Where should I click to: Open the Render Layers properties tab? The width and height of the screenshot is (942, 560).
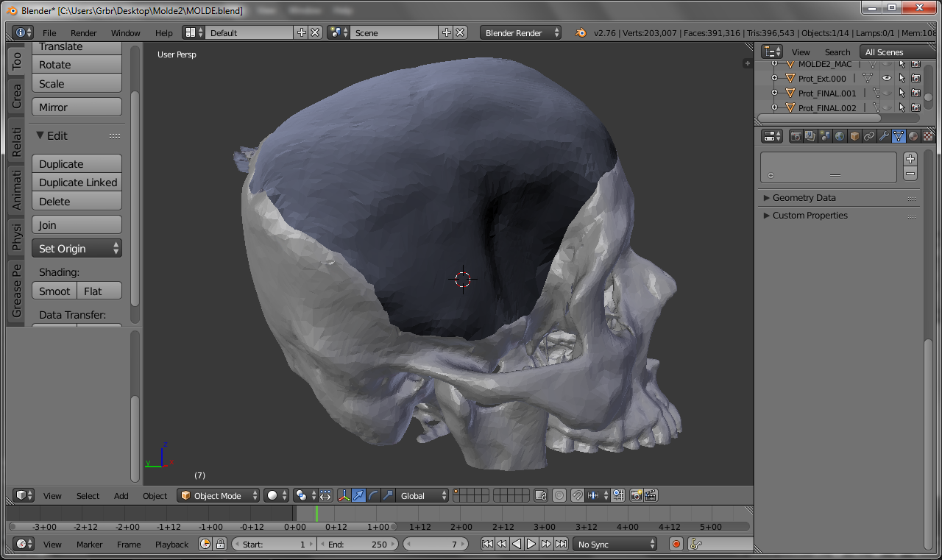(810, 136)
